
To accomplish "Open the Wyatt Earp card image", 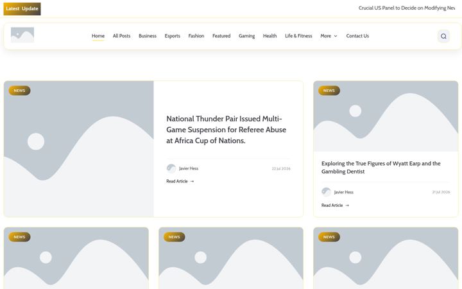I will coord(386,116).
